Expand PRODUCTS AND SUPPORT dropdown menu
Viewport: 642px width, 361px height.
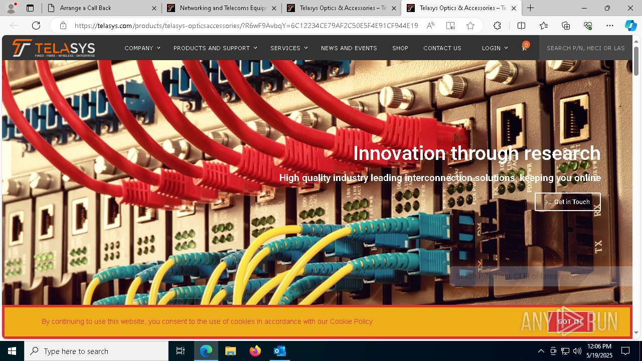[x=215, y=48]
